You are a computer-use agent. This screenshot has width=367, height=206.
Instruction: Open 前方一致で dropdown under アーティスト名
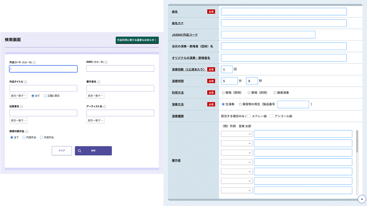pyautogui.click(x=95, y=120)
